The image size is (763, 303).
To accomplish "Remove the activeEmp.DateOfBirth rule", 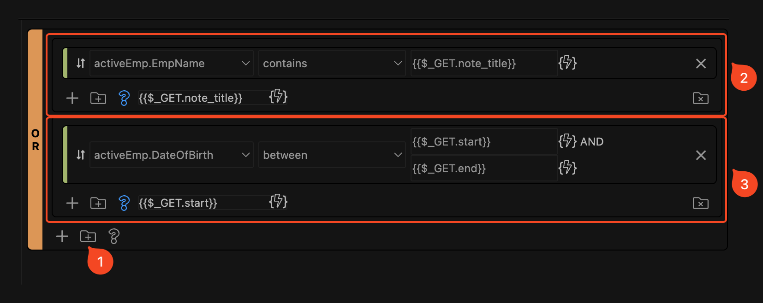I will [x=700, y=155].
